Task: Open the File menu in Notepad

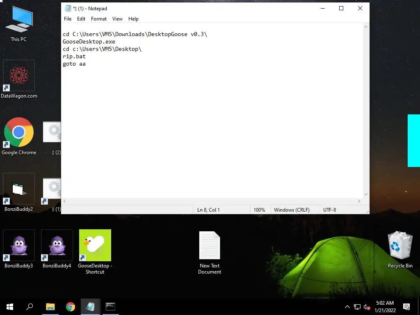Action: click(68, 19)
